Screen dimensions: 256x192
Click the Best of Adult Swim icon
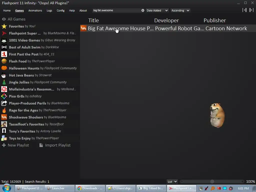(x=4, y=47)
